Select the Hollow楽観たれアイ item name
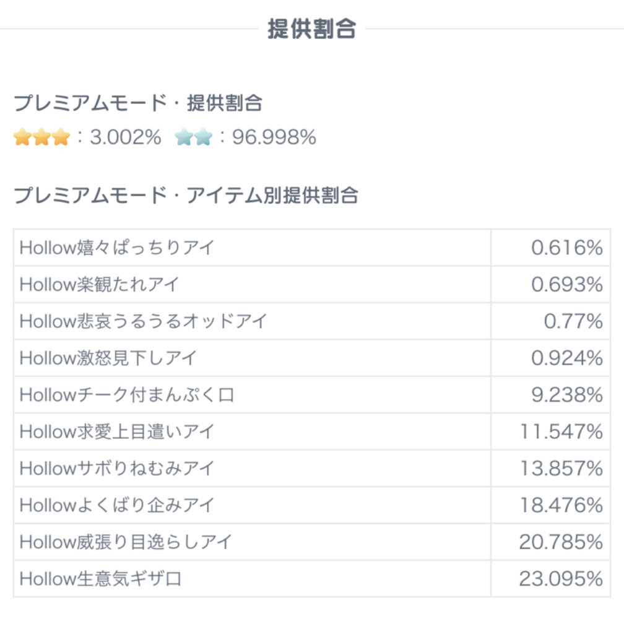 tap(99, 285)
